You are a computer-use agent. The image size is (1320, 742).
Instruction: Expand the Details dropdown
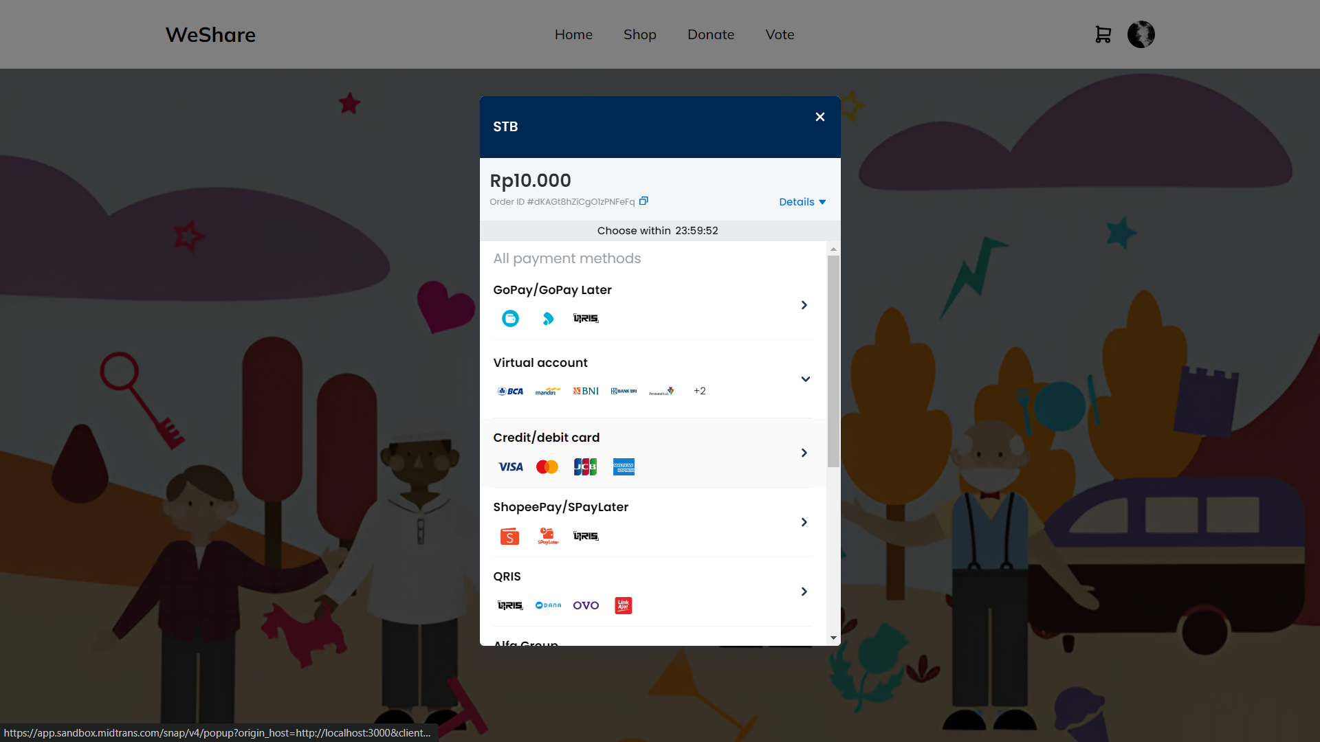coord(802,202)
